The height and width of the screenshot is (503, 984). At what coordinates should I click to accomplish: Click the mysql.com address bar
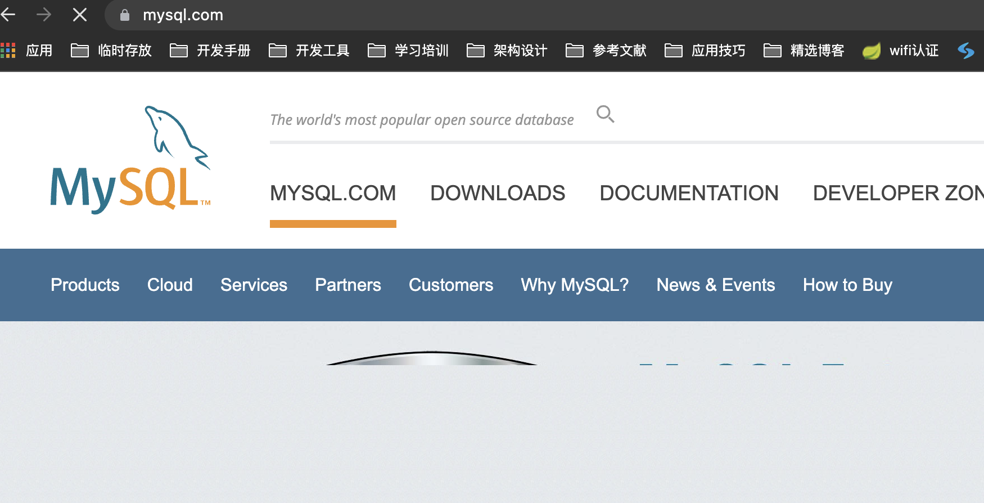click(544, 15)
